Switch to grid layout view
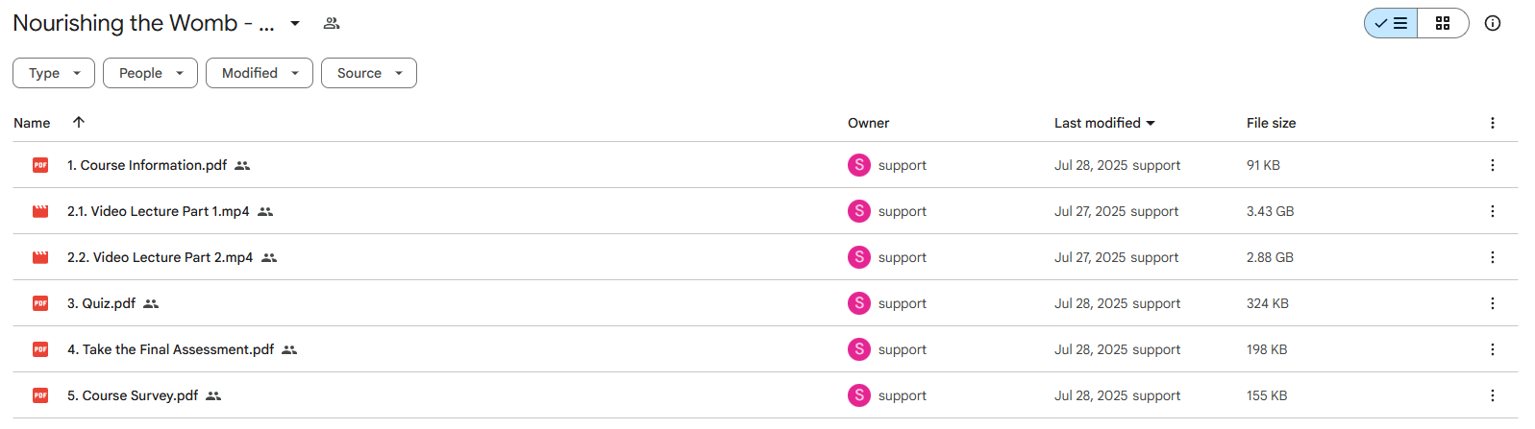 (x=1443, y=23)
